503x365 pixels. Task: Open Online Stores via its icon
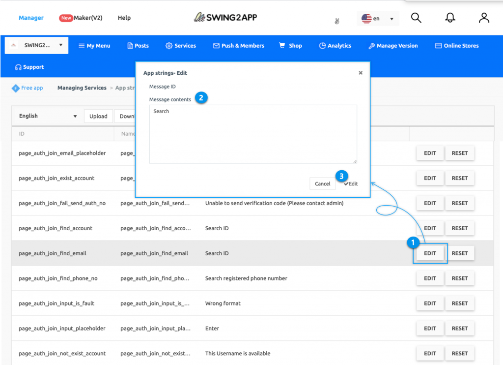tap(438, 45)
